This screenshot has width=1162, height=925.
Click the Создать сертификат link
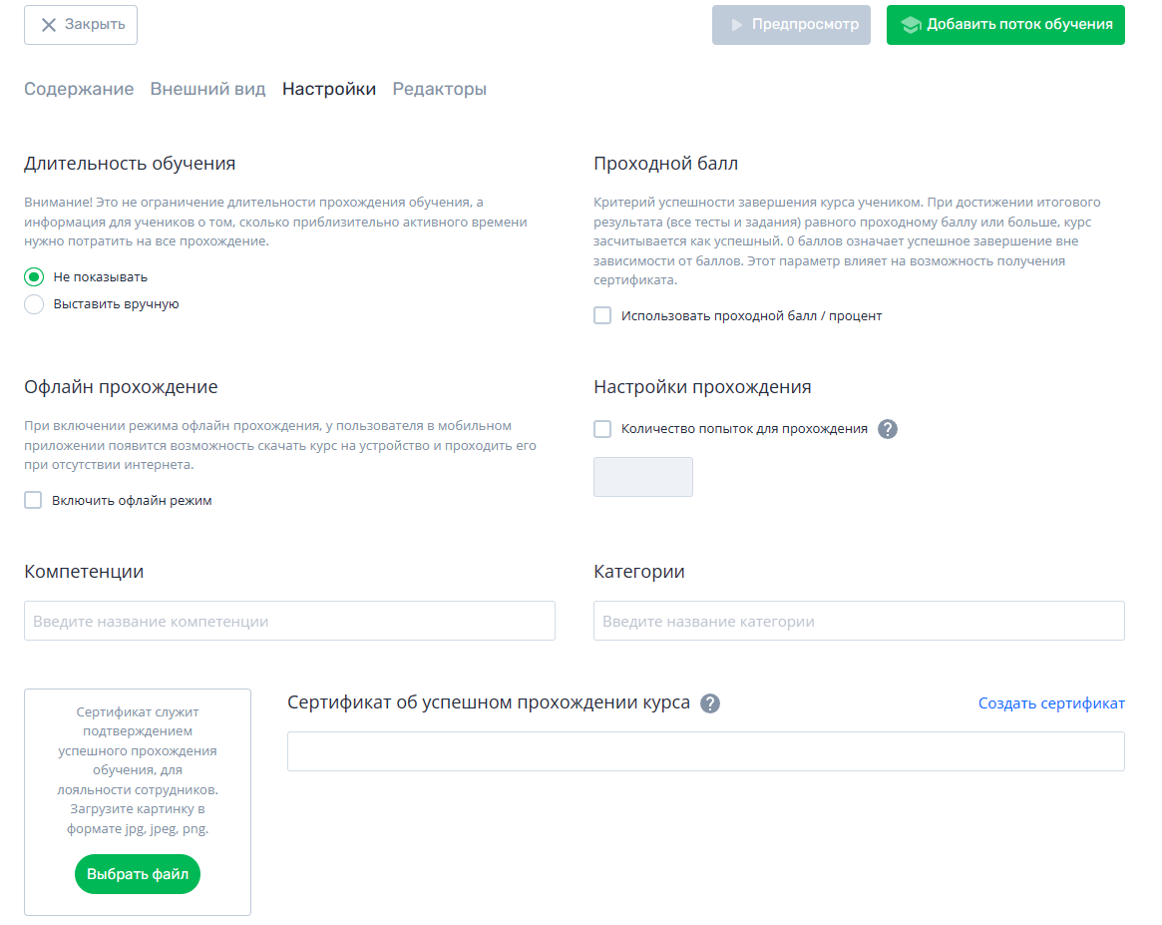pos(1051,703)
